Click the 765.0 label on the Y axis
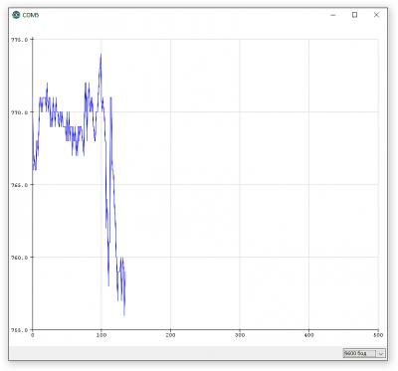 coord(20,185)
